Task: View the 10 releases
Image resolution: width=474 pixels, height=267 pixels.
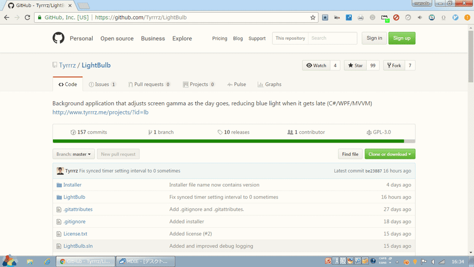Action: pos(233,132)
